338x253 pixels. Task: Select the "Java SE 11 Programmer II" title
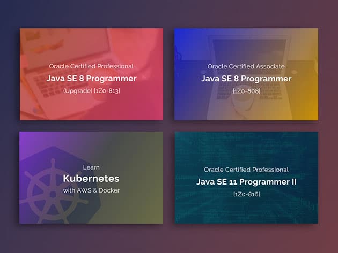(246, 182)
